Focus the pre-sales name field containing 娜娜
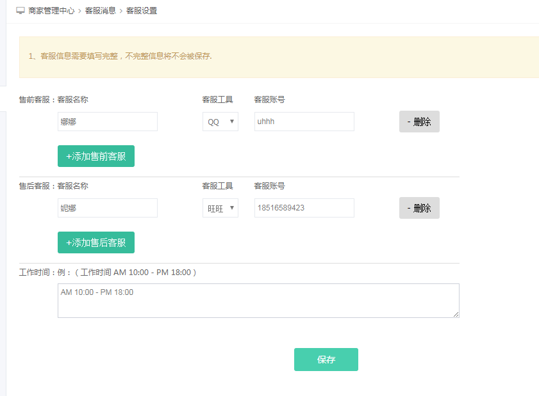The image size is (539, 396). tap(107, 122)
